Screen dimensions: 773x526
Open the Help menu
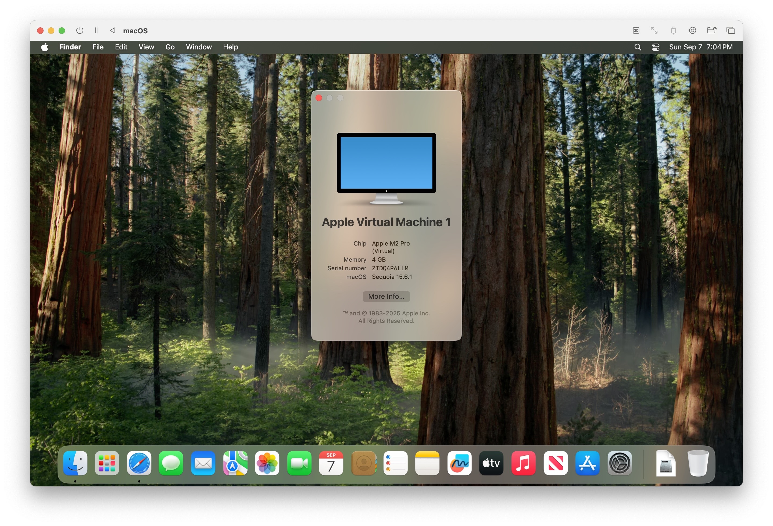pyautogui.click(x=231, y=47)
